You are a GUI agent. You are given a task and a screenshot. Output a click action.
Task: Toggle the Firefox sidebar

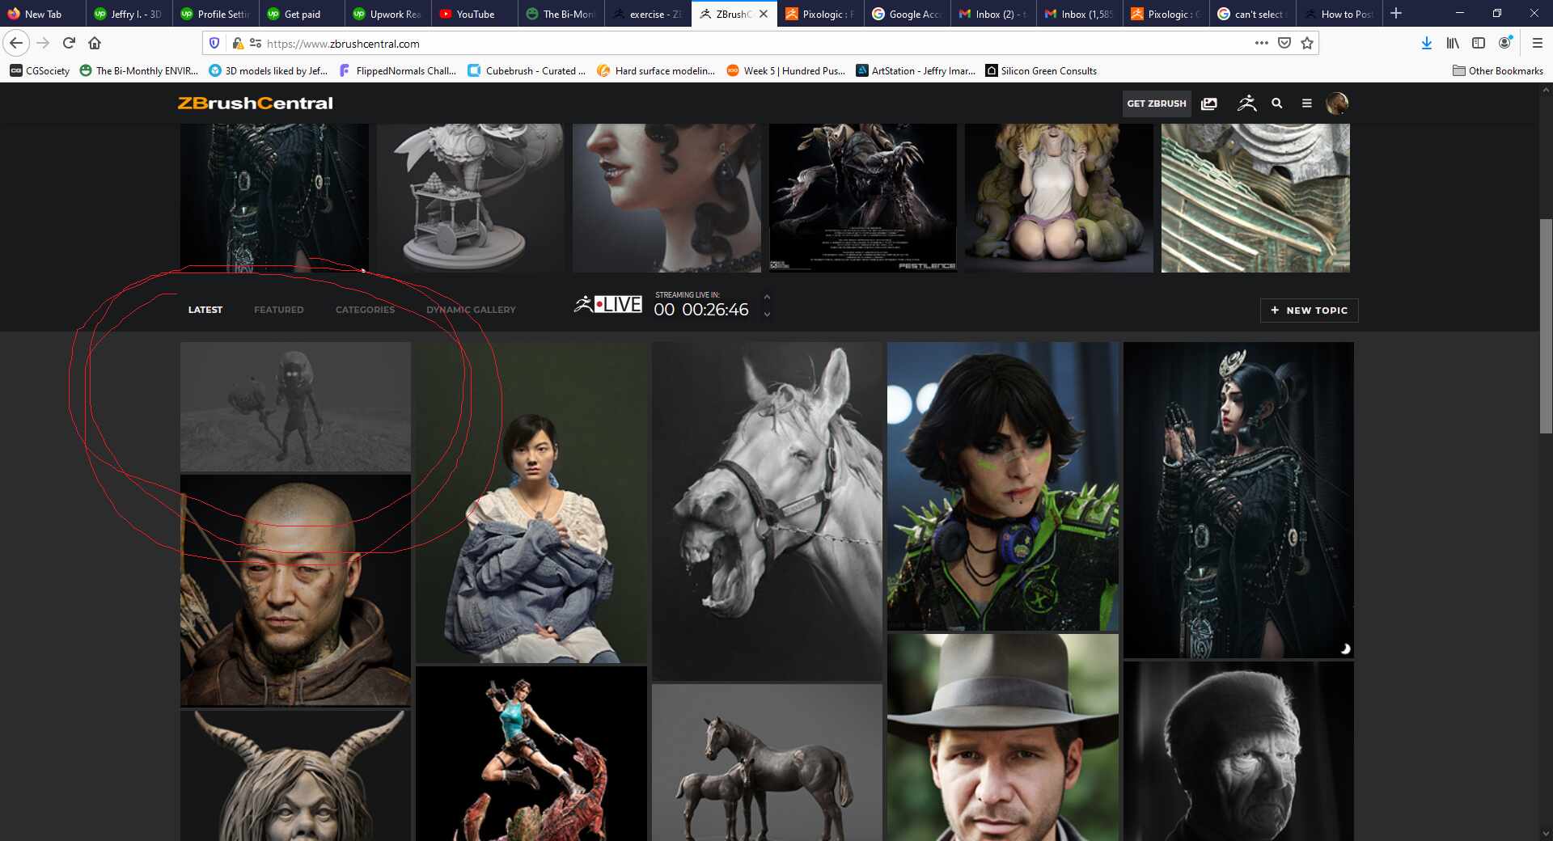click(1479, 43)
